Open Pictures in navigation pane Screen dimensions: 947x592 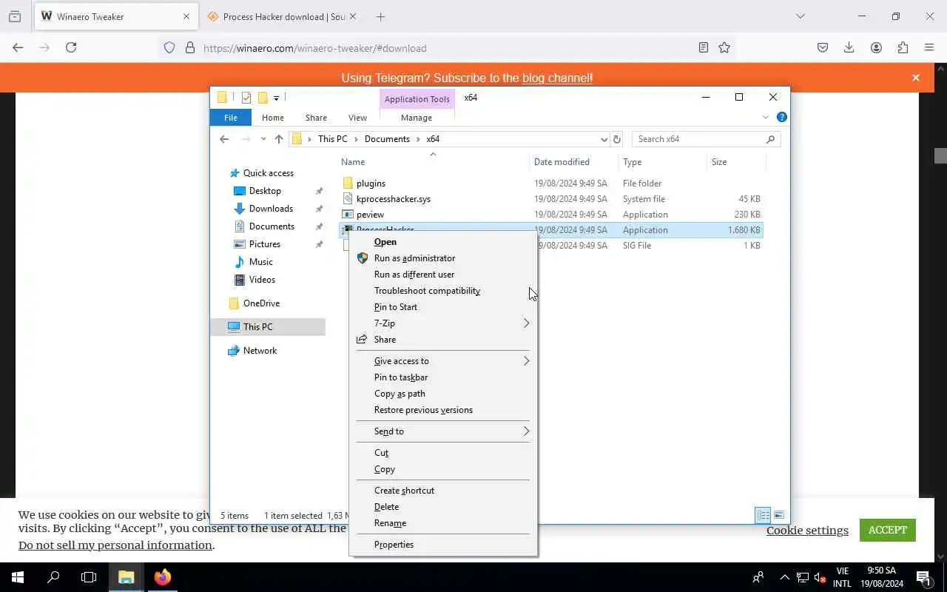click(x=265, y=244)
